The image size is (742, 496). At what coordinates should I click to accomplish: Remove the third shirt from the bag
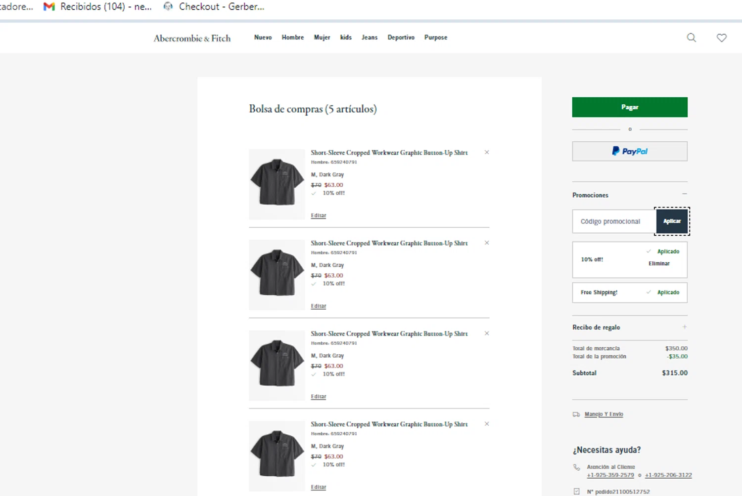point(487,333)
